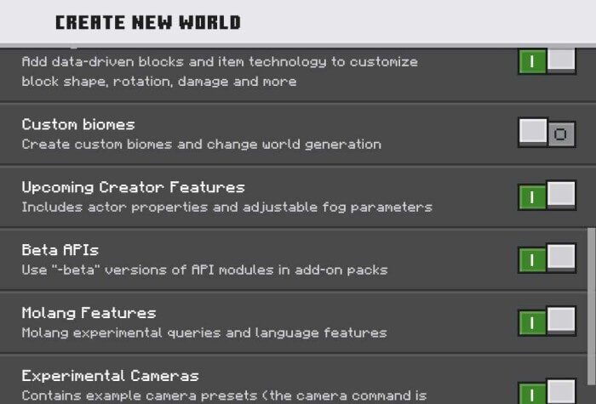Image resolution: width=596 pixels, height=404 pixels.
Task: Click 'Contains example camera presets' description
Action: 224,395
